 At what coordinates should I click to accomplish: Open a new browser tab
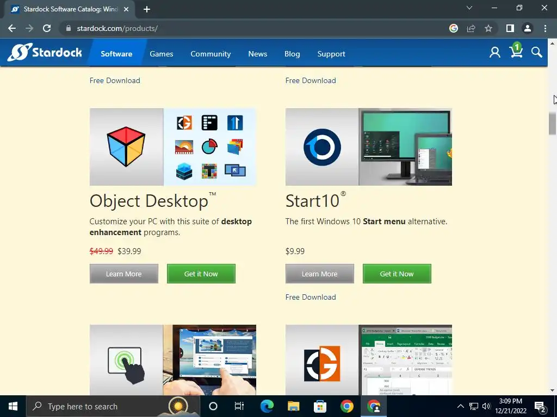pos(147,9)
